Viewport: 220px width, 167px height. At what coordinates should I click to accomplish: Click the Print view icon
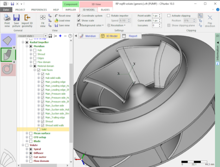[x=7, y=18]
